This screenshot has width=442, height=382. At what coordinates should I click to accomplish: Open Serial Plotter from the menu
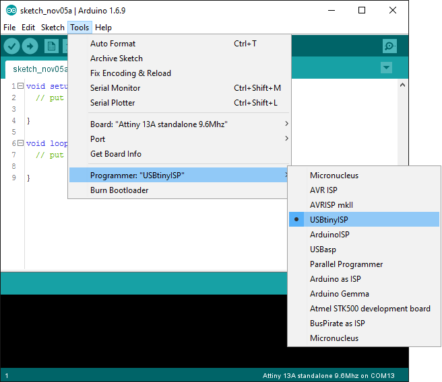click(x=180, y=103)
